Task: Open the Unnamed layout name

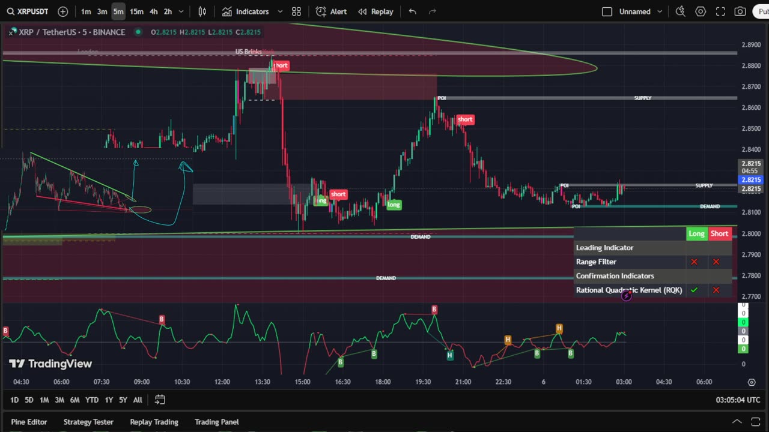Action: pyautogui.click(x=635, y=11)
